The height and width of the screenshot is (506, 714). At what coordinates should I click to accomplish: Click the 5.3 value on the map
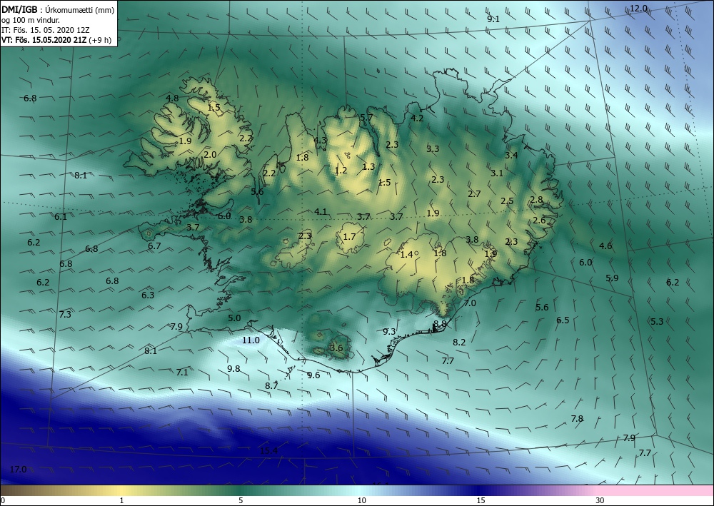tap(657, 322)
